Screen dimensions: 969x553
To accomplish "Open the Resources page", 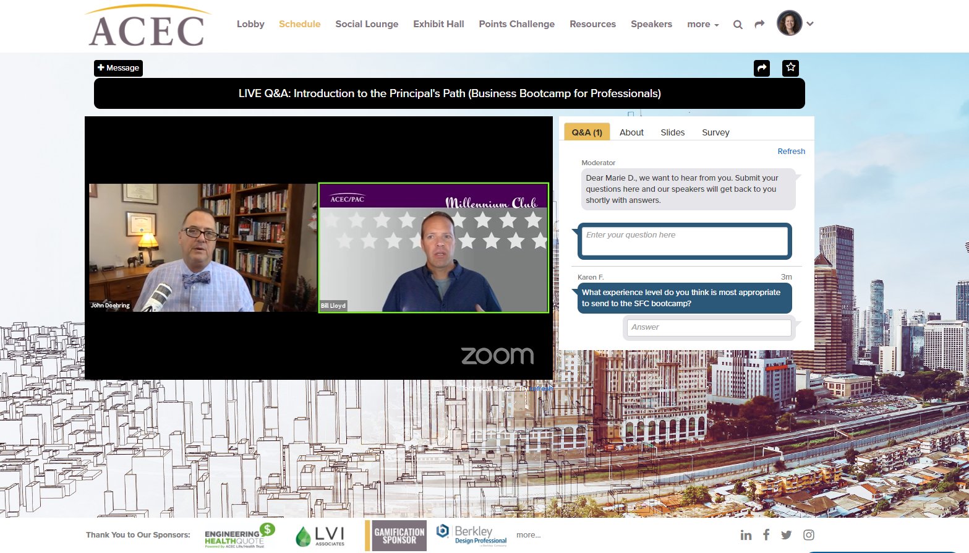I will (x=592, y=24).
